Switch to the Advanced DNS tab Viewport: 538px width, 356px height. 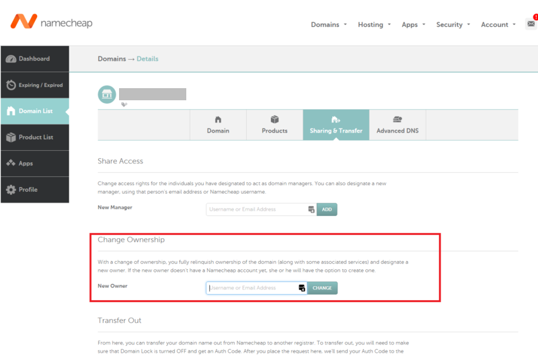point(397,125)
